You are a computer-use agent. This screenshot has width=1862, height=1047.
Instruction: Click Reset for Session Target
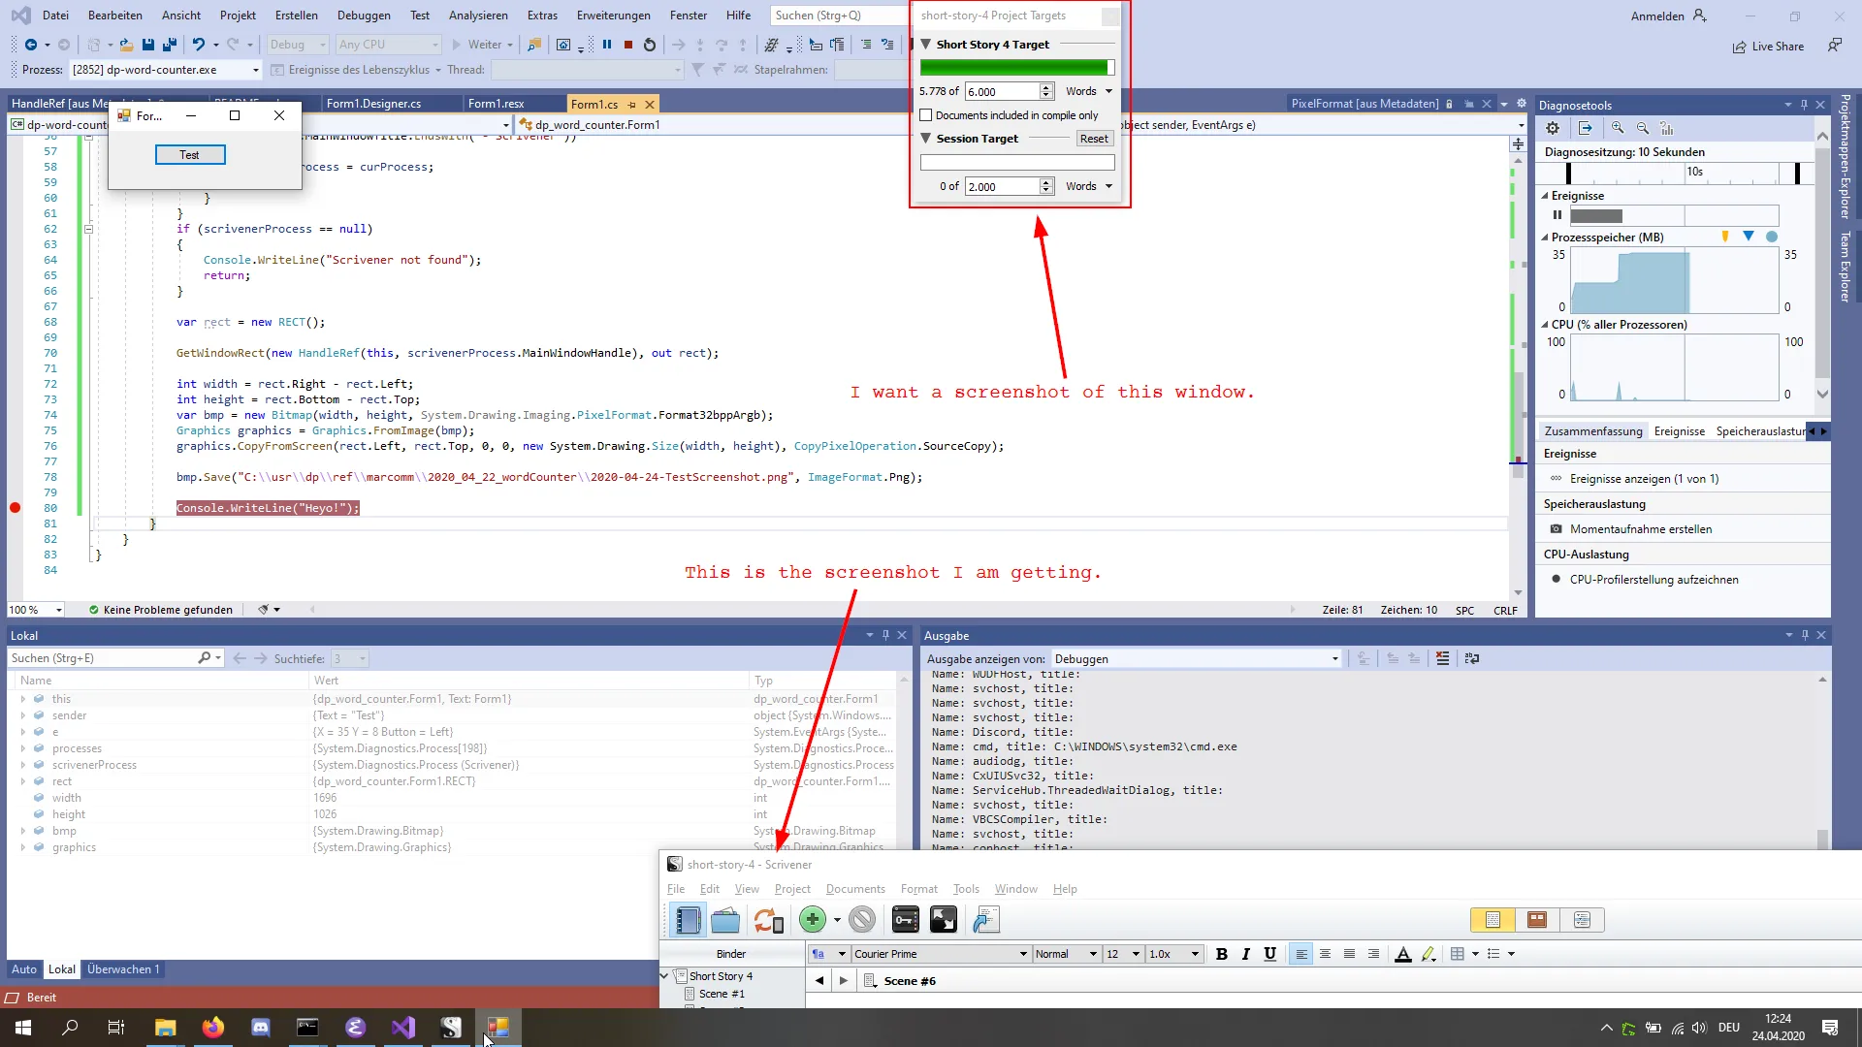[1093, 139]
